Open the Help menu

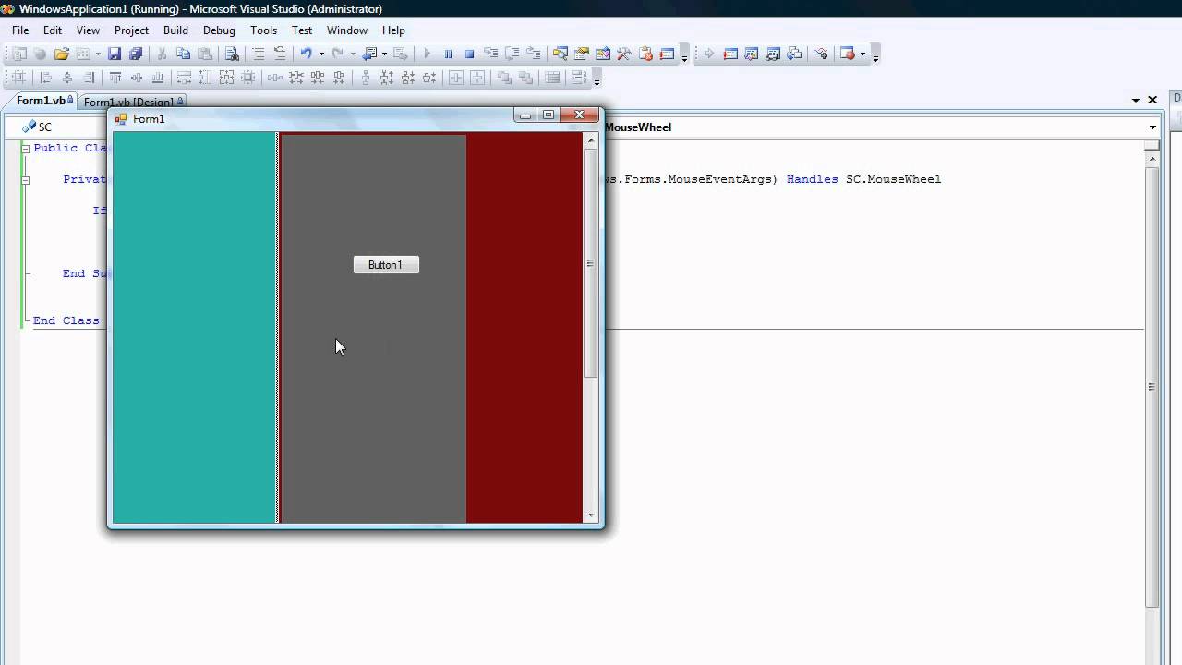tap(393, 30)
